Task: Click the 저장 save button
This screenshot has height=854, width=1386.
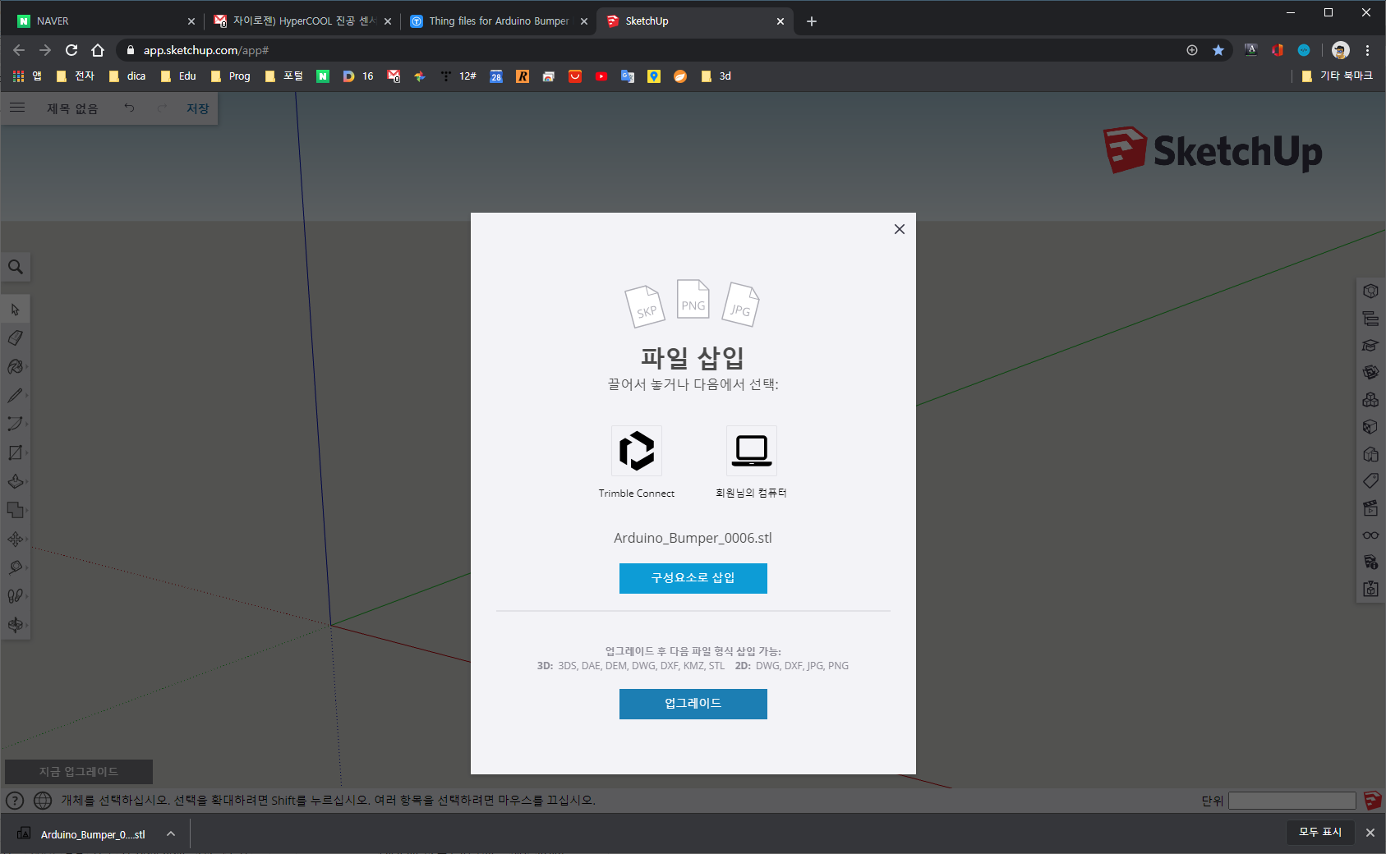Action: 197,108
